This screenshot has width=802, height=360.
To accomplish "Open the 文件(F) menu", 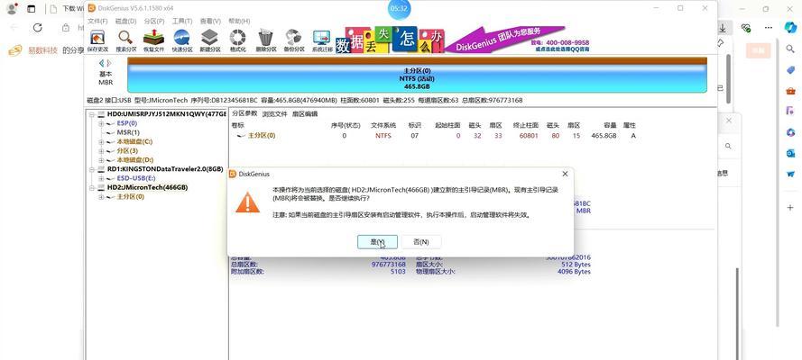I will 97,21.
